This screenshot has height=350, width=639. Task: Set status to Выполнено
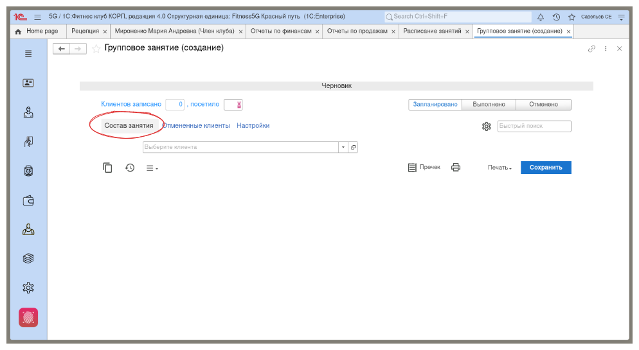pos(489,105)
